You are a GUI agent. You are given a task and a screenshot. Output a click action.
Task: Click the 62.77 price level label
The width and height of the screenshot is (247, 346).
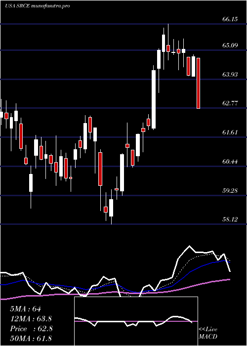click(x=230, y=103)
